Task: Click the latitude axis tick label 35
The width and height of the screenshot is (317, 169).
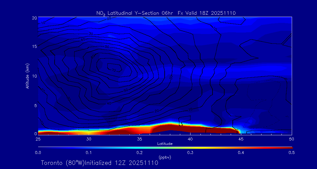Action: click(x=139, y=139)
